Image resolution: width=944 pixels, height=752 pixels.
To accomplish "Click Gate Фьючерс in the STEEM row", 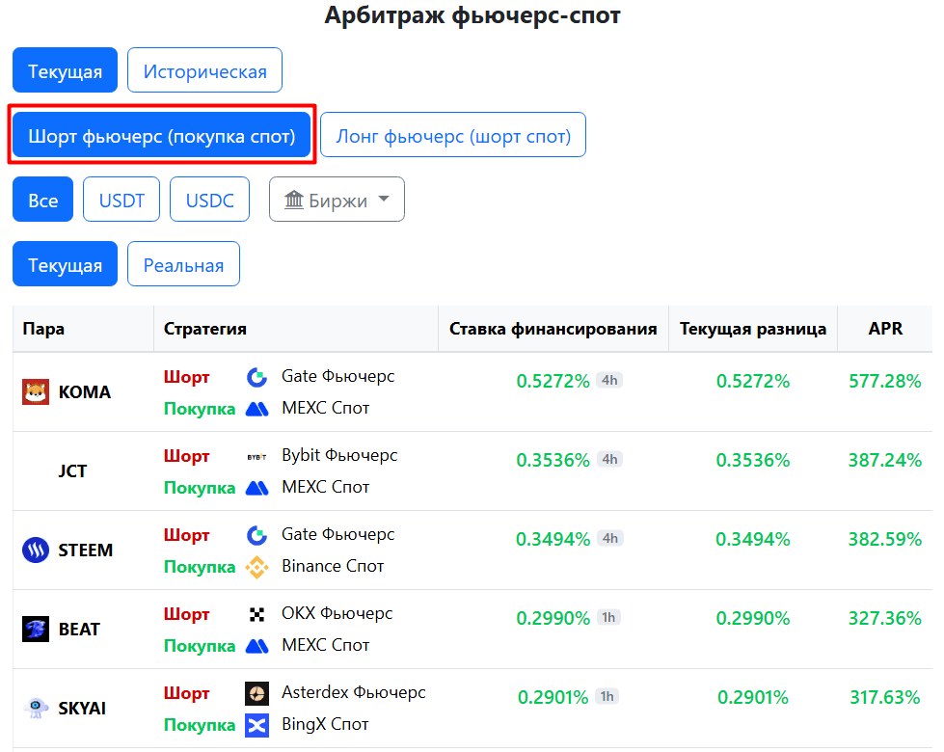I will coord(338,534).
